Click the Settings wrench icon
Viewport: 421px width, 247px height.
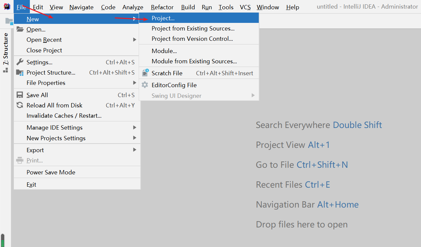20,62
